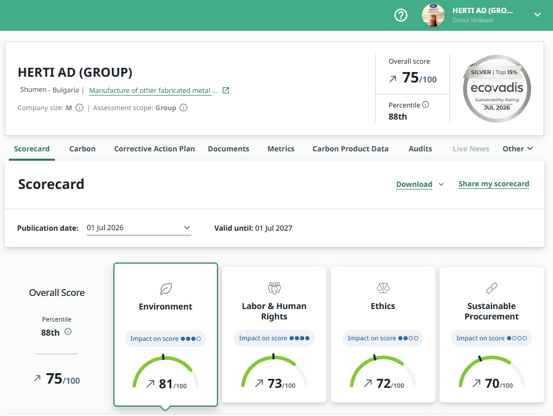Viewport: 553px width, 416px height.
Task: Click info icon next to 88th overall percentile
Action: pyautogui.click(x=68, y=331)
